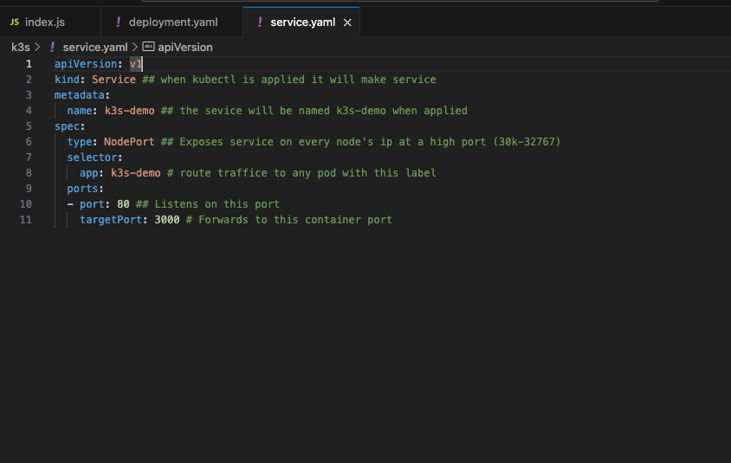Click the k3s-demo name value on line 4
Viewport: 731px width, 463px height.
click(x=129, y=111)
